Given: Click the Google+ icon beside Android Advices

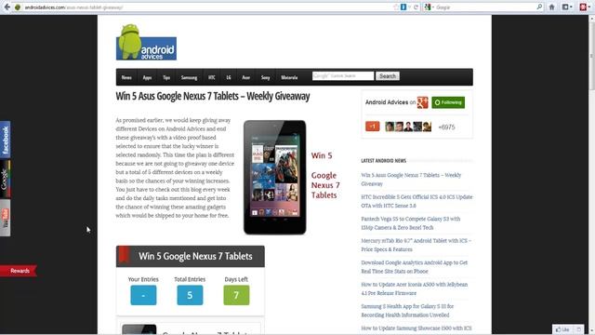Looking at the screenshot, I should pos(422,102).
